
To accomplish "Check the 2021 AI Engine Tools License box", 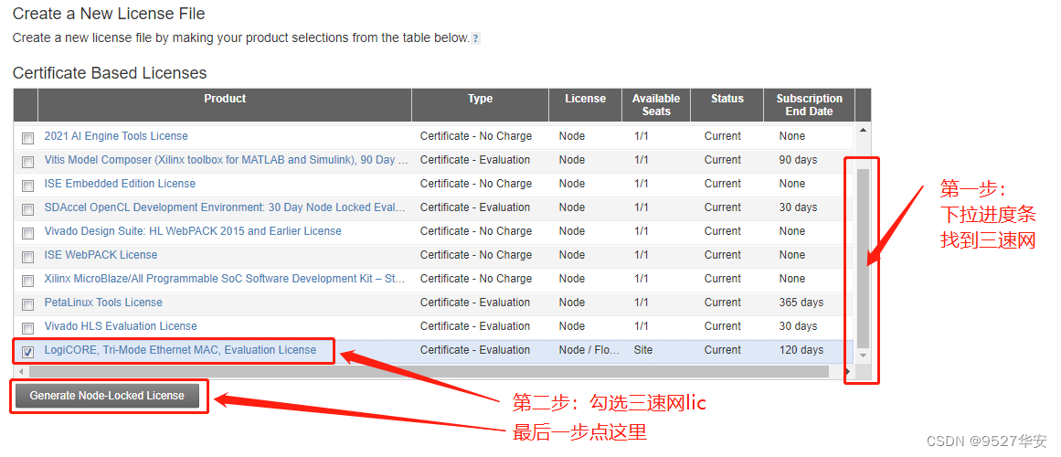I will 27,138.
